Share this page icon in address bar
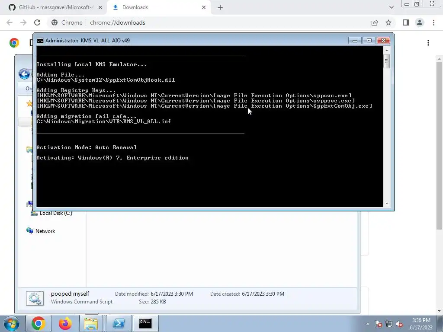 (x=375, y=22)
